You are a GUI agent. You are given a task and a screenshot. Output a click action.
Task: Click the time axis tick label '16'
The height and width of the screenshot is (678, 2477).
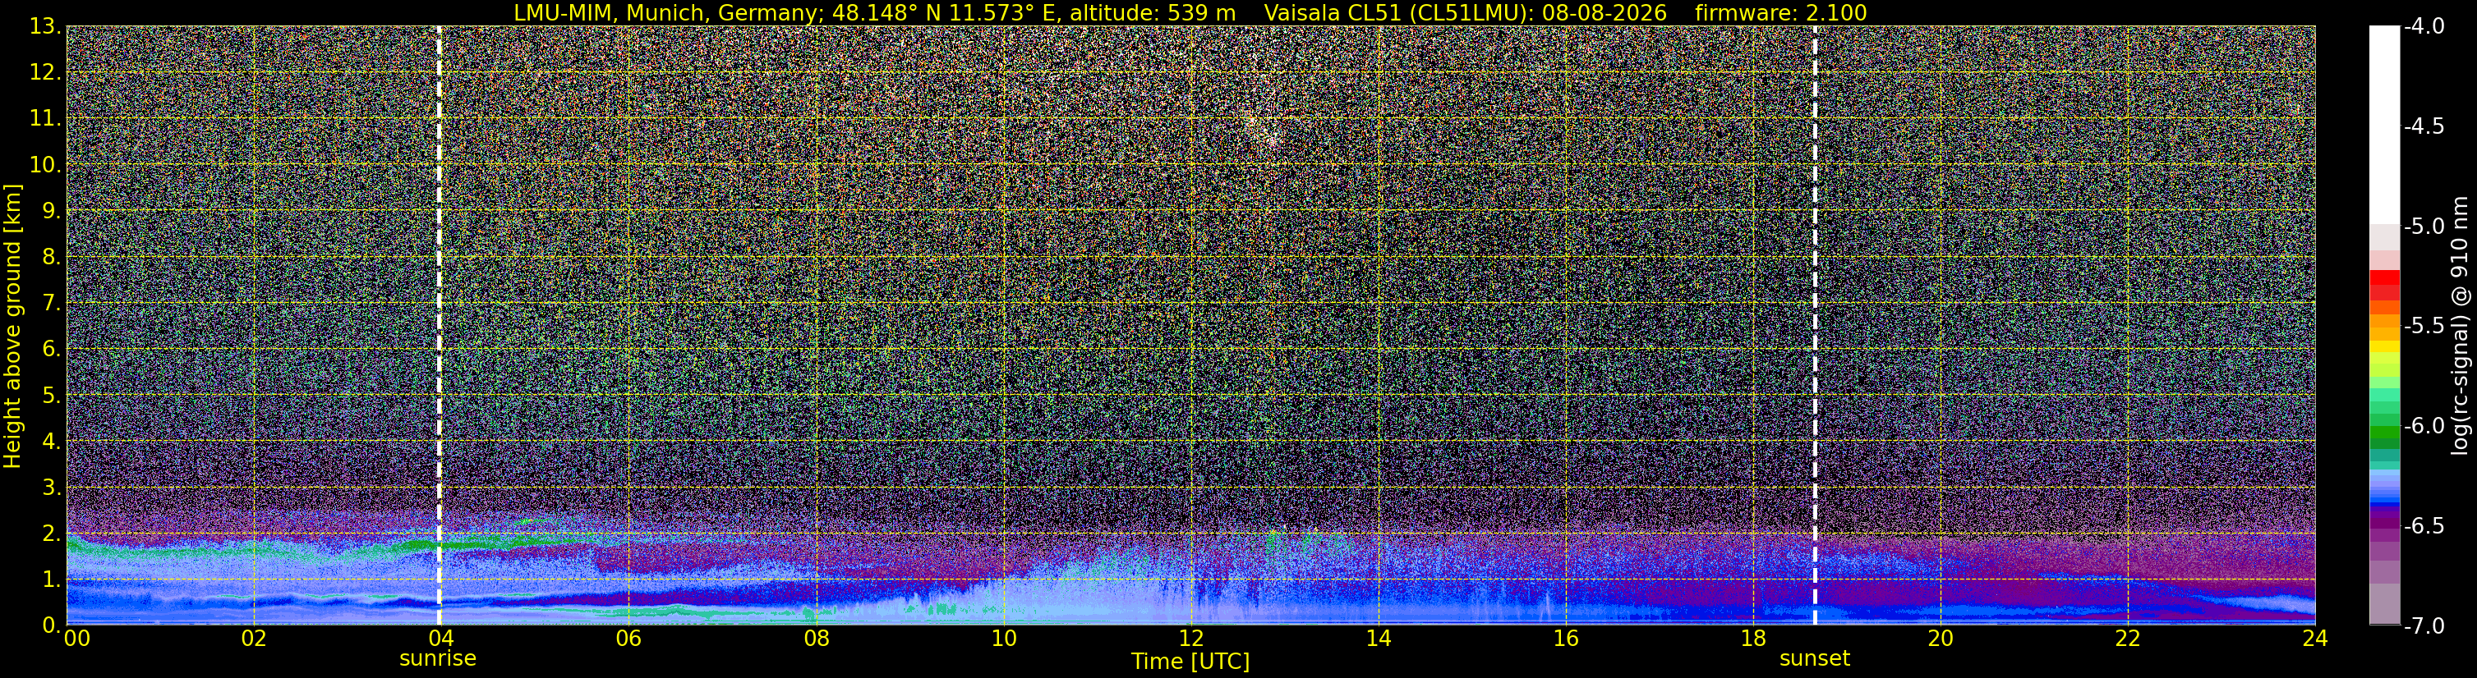point(1565,639)
